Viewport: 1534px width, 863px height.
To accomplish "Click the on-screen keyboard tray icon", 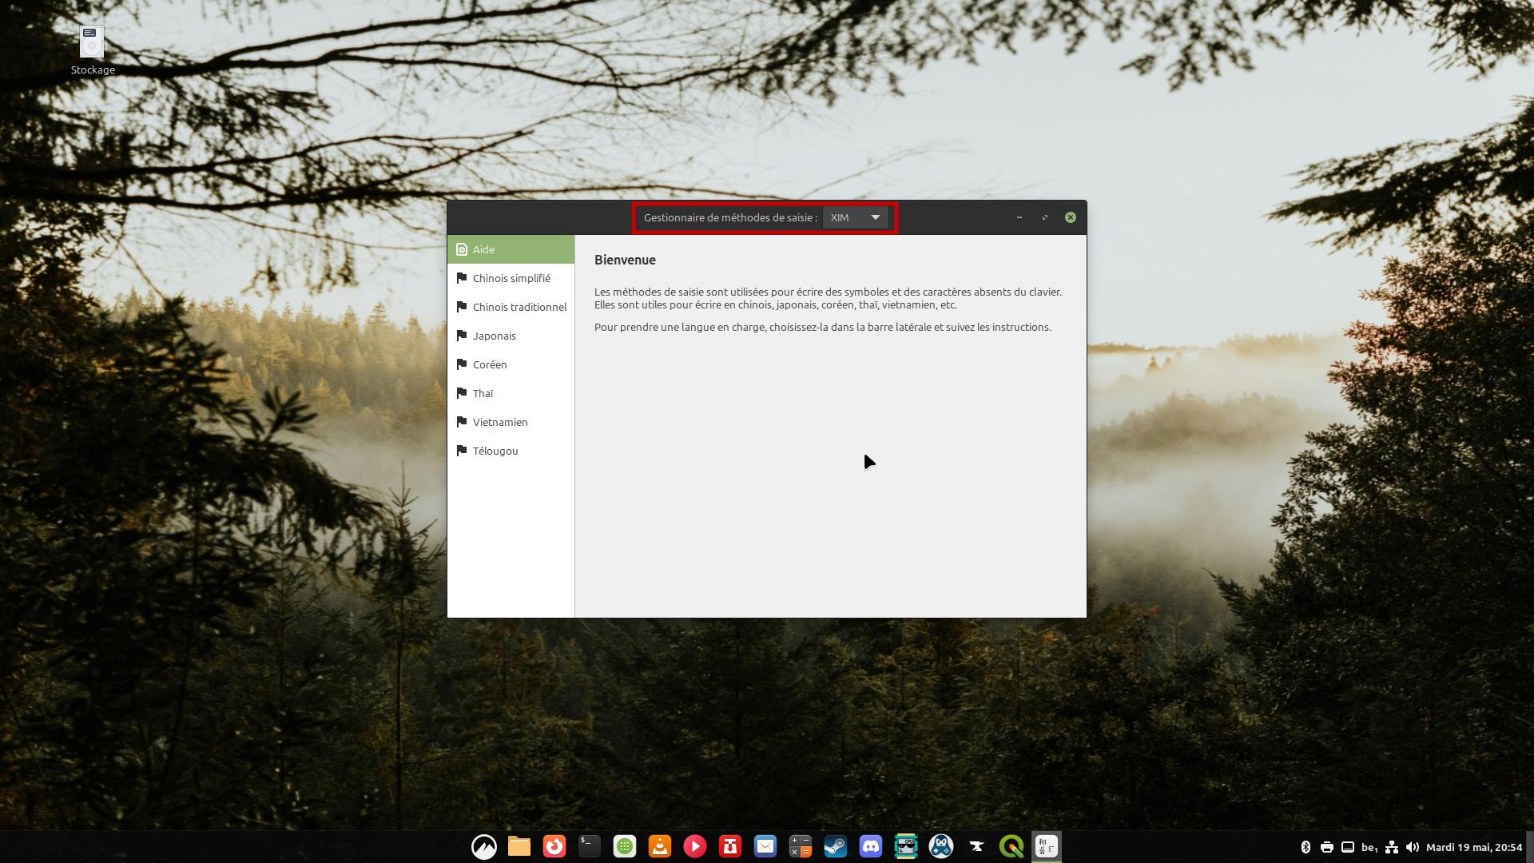I will (1347, 847).
